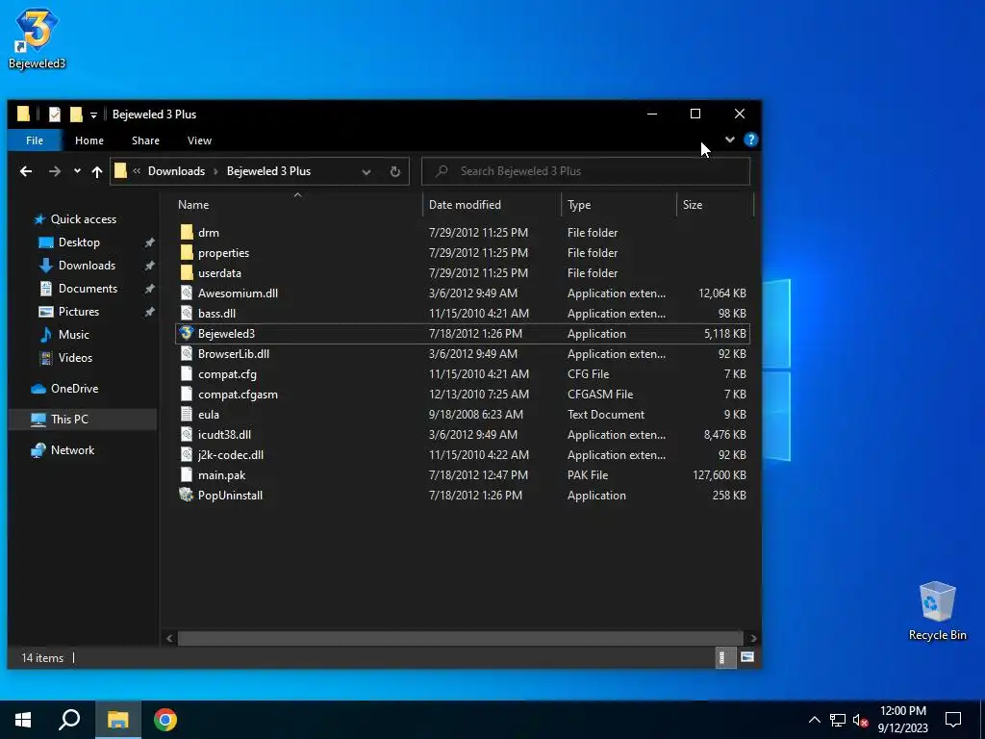Select Videos in the navigation pane
Viewport: 985px width, 739px height.
coord(75,358)
